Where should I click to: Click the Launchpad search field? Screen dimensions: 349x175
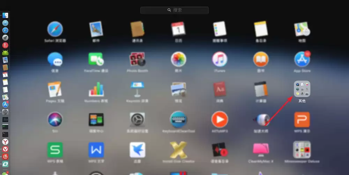click(x=174, y=10)
